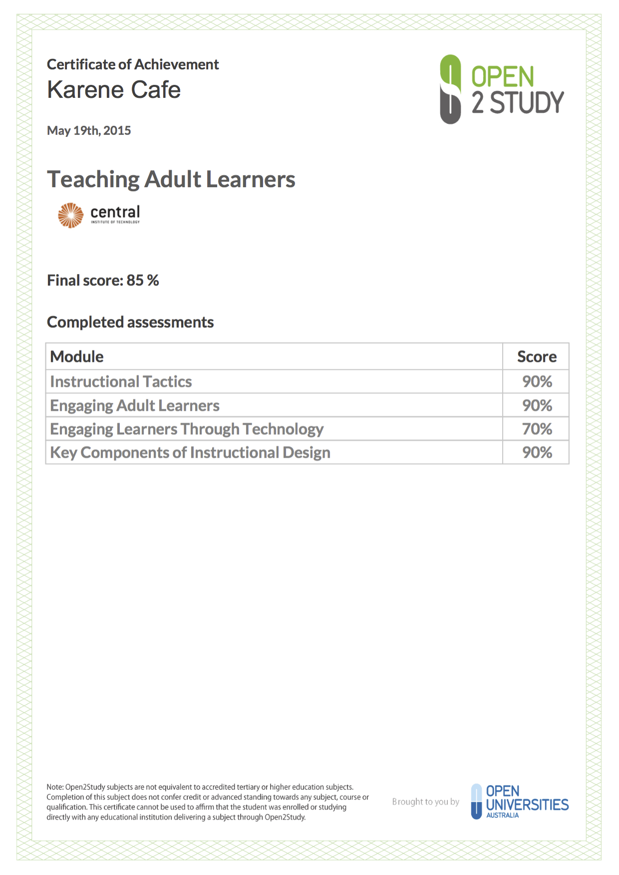Select the Instructional Tactics module row
The image size is (619, 875).
pos(307,381)
